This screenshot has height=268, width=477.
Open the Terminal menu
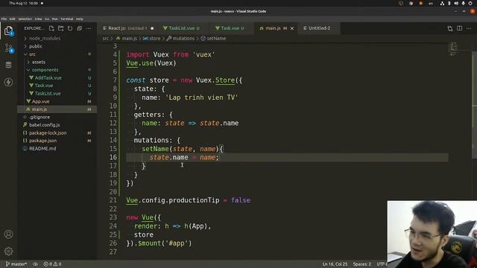coord(66,19)
